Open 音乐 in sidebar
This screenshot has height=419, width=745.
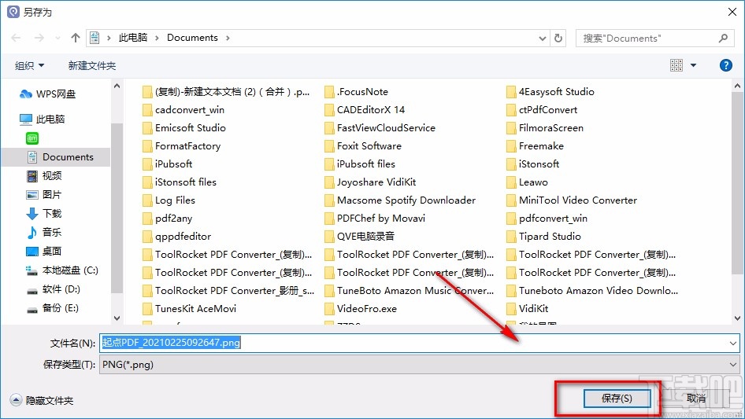[44, 232]
